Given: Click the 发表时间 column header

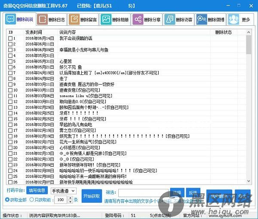Looking at the screenshot, I should [34, 32].
